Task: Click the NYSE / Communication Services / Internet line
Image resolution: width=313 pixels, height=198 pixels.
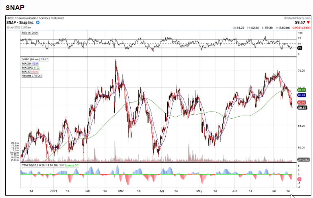Action: (35, 18)
